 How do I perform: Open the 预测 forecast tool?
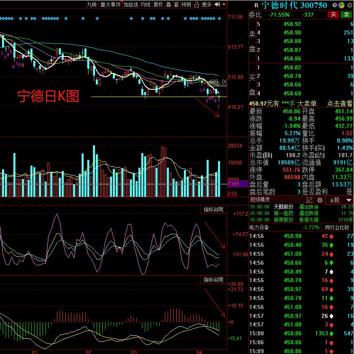click(186, 4)
